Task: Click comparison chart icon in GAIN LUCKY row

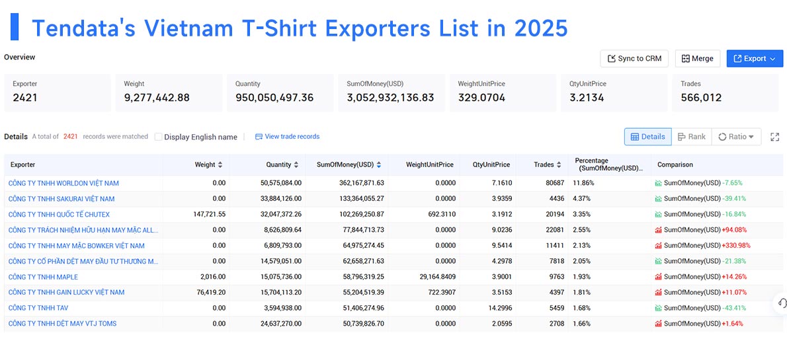Action: (659, 292)
